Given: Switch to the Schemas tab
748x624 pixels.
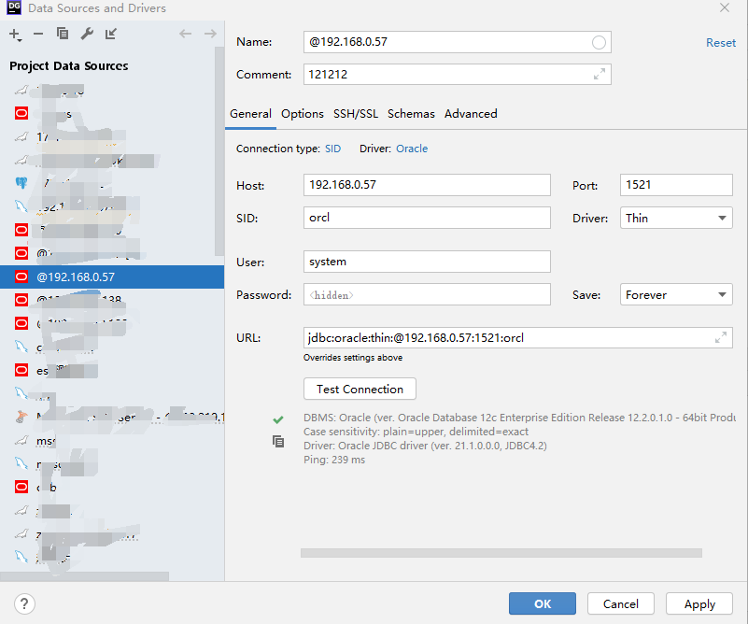Looking at the screenshot, I should pyautogui.click(x=411, y=114).
